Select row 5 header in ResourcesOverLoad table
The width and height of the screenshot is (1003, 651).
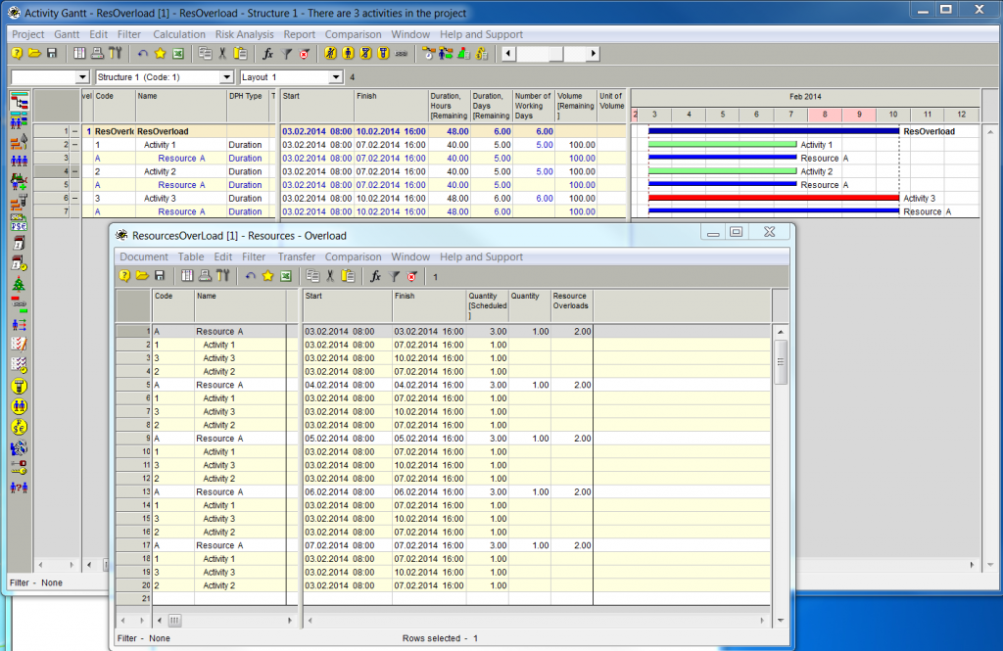133,385
